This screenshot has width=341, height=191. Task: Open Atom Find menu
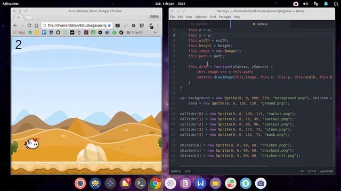213,17
